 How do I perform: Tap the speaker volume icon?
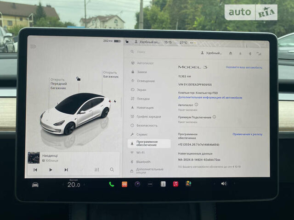tap(224, 184)
